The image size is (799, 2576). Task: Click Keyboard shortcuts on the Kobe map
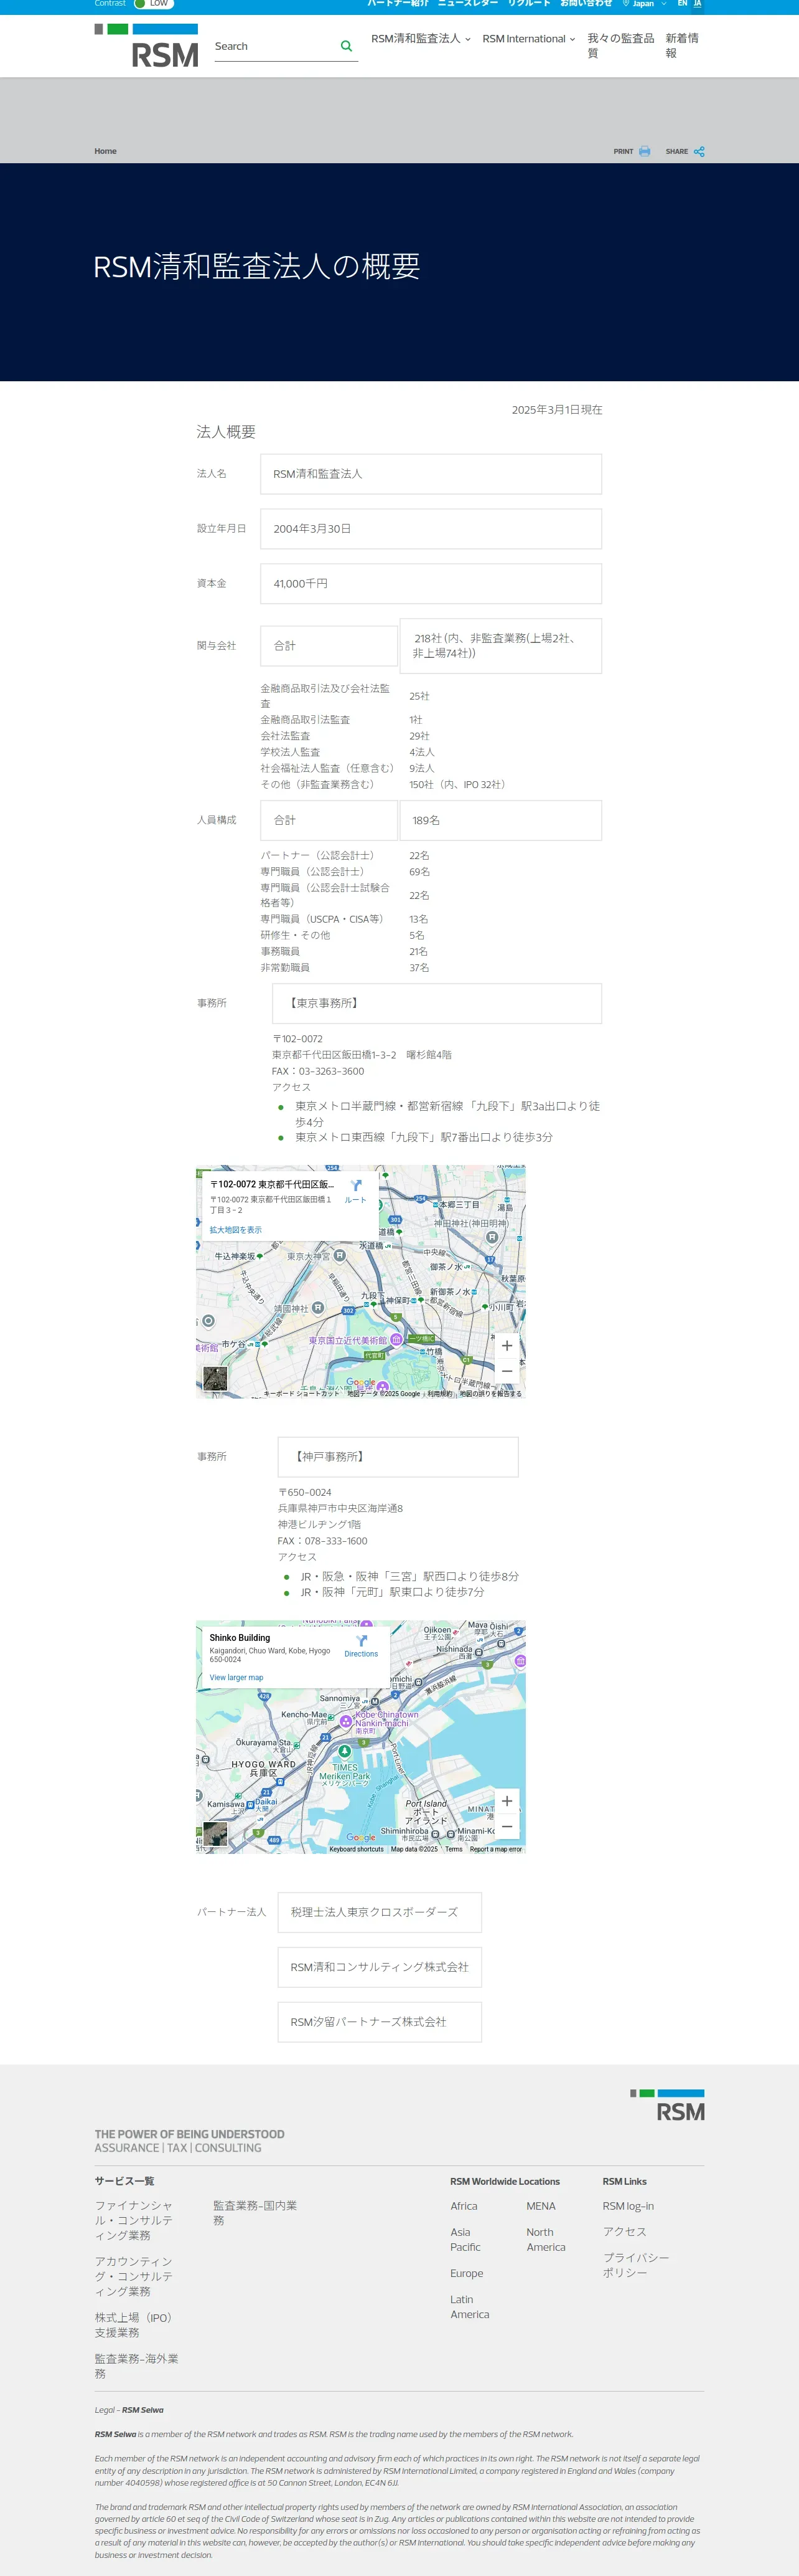point(357,1849)
